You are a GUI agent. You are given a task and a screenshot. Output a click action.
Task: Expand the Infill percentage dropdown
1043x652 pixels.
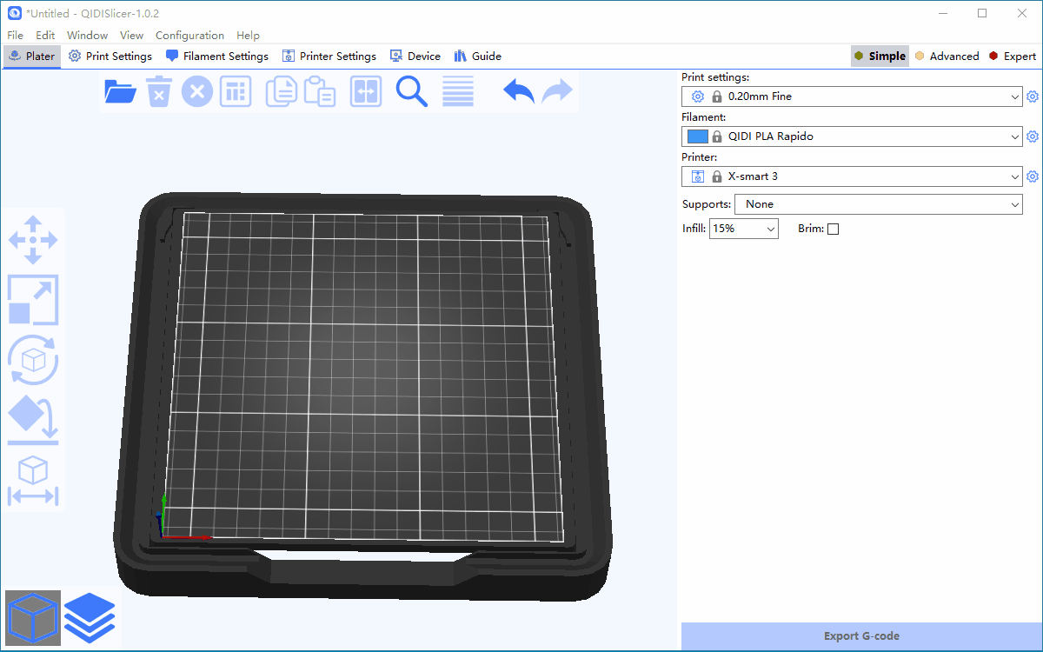coord(772,228)
